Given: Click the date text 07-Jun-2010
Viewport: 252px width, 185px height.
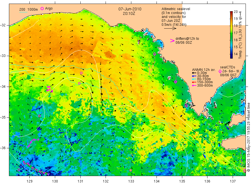Looking at the screenshot, I should click(x=130, y=9).
